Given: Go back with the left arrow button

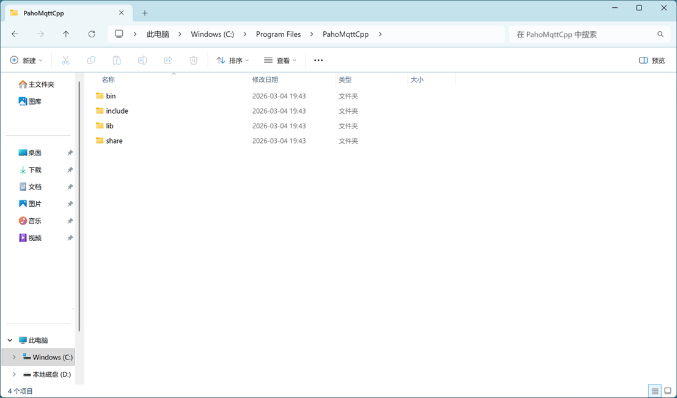Looking at the screenshot, I should pyautogui.click(x=15, y=34).
